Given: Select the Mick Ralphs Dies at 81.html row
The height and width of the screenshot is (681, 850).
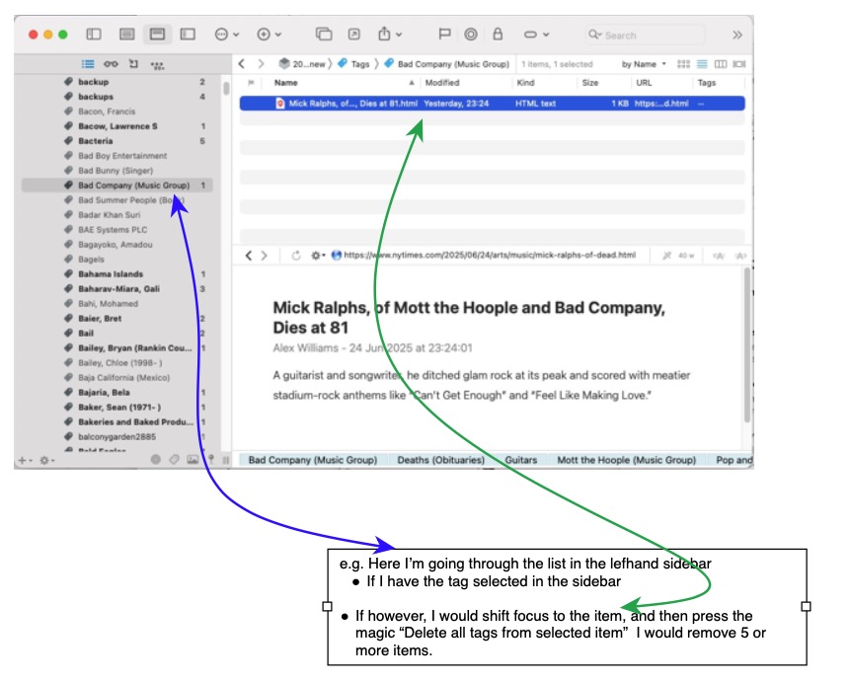Looking at the screenshot, I should (x=493, y=104).
